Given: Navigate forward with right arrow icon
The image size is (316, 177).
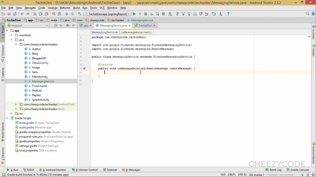Looking at the screenshot, I should point(73,14).
